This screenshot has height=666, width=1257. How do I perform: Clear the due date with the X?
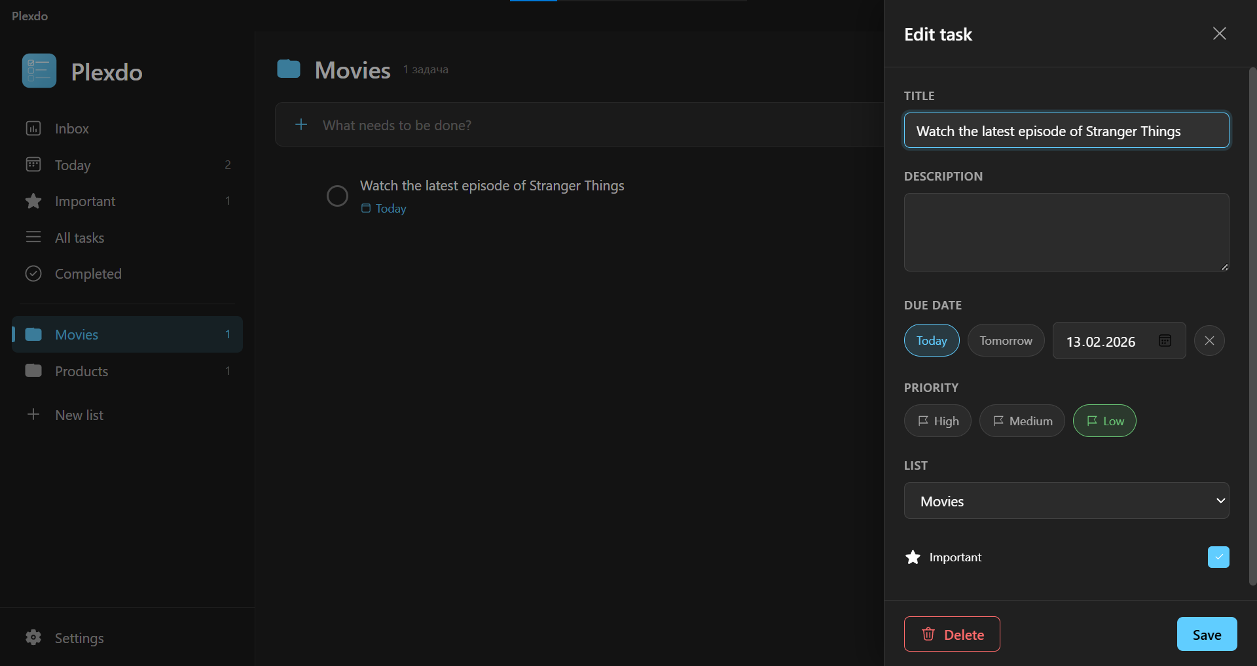pos(1209,340)
